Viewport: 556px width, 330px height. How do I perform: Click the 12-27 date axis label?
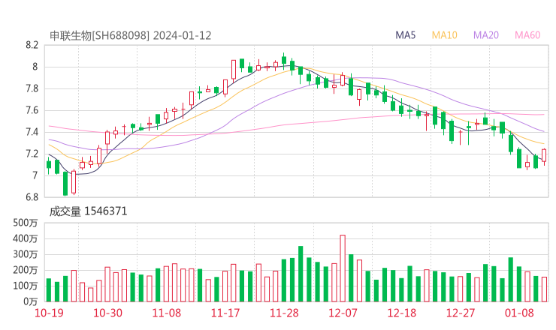[461, 313]
